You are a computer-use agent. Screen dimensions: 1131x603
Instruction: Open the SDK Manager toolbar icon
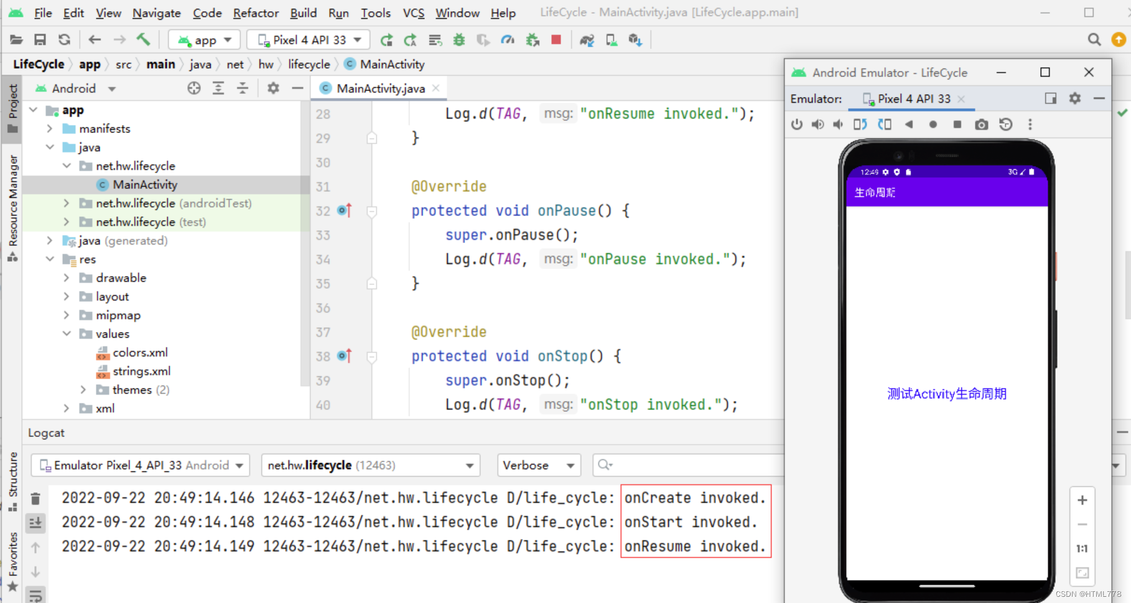click(x=635, y=40)
